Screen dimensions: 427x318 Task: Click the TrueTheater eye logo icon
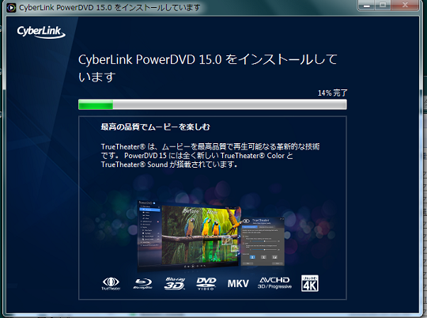111,283
